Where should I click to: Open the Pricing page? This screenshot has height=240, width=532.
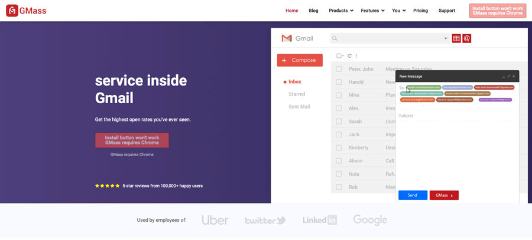pos(420,11)
